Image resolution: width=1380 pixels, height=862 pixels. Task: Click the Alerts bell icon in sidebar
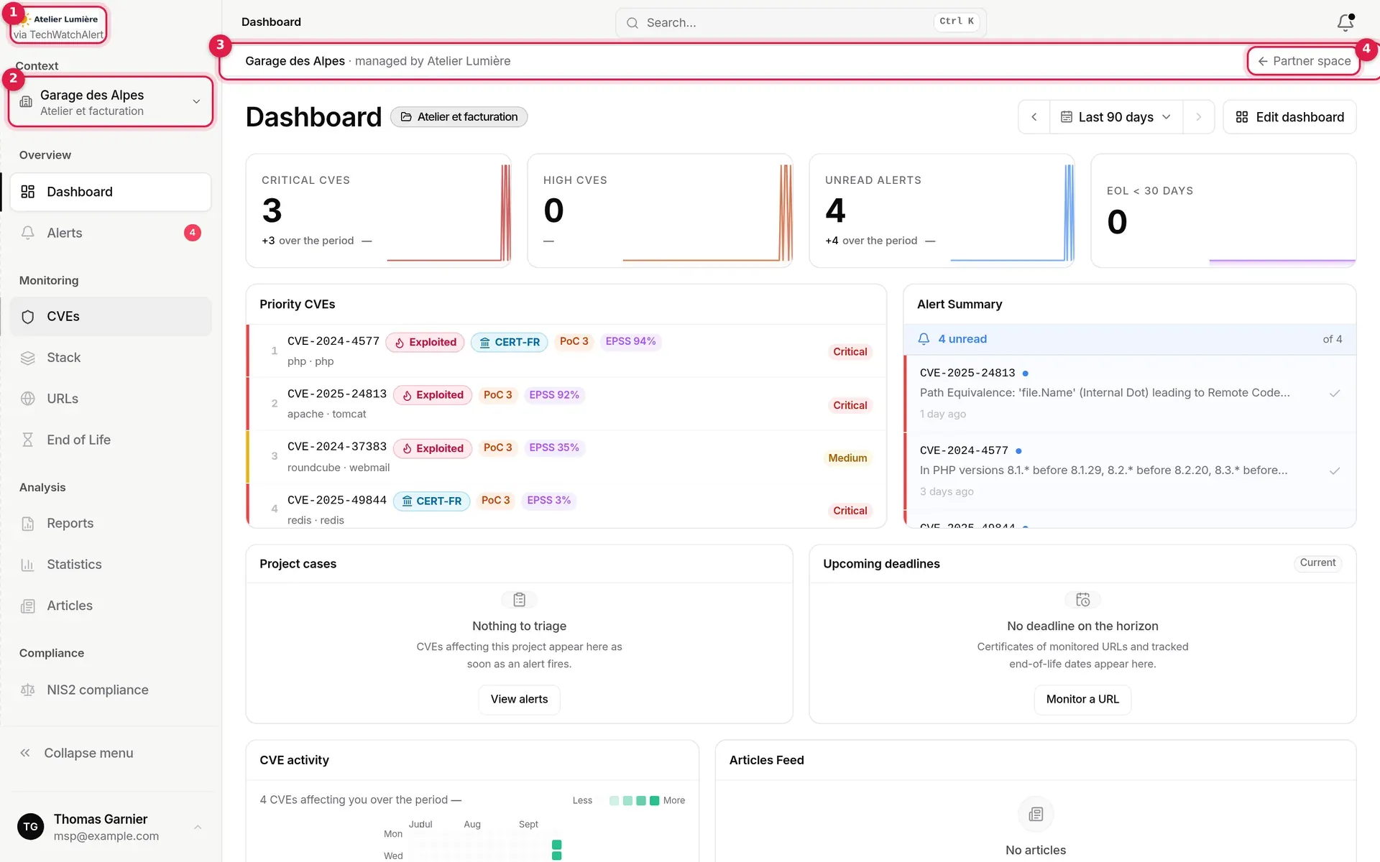pos(28,233)
